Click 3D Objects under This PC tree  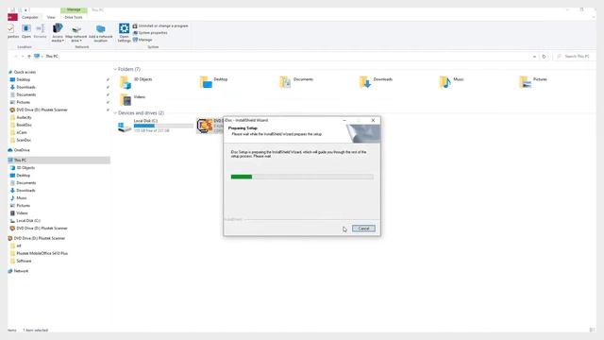pos(25,168)
